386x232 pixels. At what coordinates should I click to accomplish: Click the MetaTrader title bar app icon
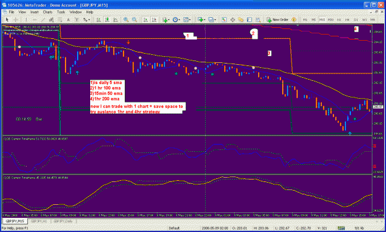[4, 5]
